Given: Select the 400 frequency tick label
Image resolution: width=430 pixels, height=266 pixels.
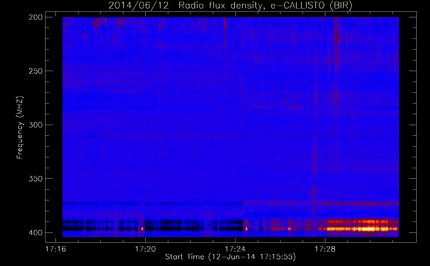Looking at the screenshot, I should (36, 233).
